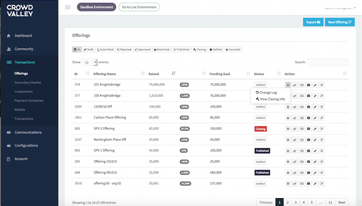Click the Export button
This screenshot has height=206, width=362.
coord(313,22)
